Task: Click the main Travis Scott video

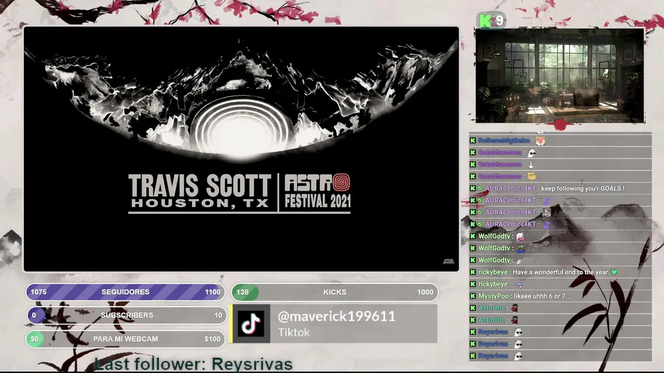Action: click(x=241, y=149)
